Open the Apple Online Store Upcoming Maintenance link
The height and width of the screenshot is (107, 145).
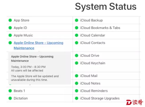38,45
